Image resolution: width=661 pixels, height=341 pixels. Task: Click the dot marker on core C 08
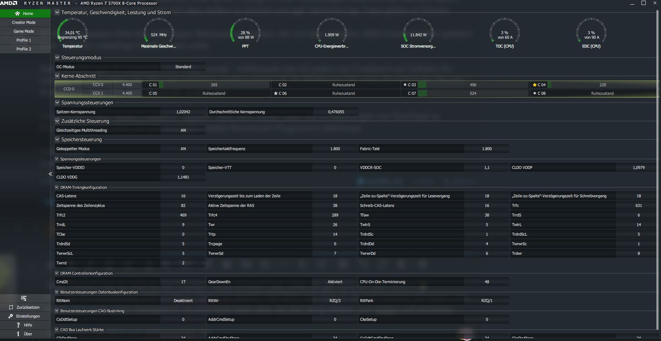pyautogui.click(x=535, y=93)
